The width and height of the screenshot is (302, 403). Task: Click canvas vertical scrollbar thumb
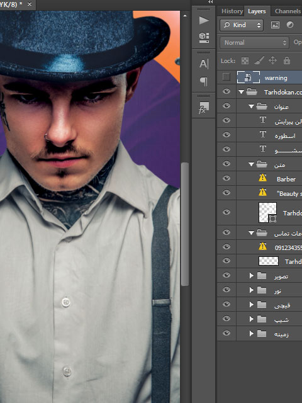184,224
